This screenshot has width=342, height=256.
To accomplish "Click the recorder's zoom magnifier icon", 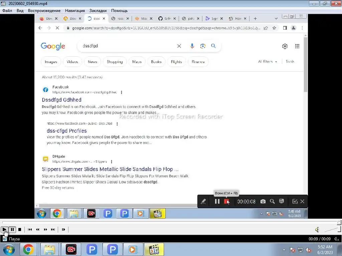I will pyautogui.click(x=272, y=202).
